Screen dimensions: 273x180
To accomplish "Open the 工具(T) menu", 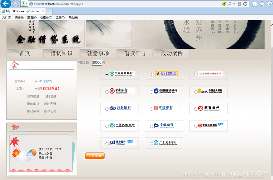I will click(x=60, y=17).
